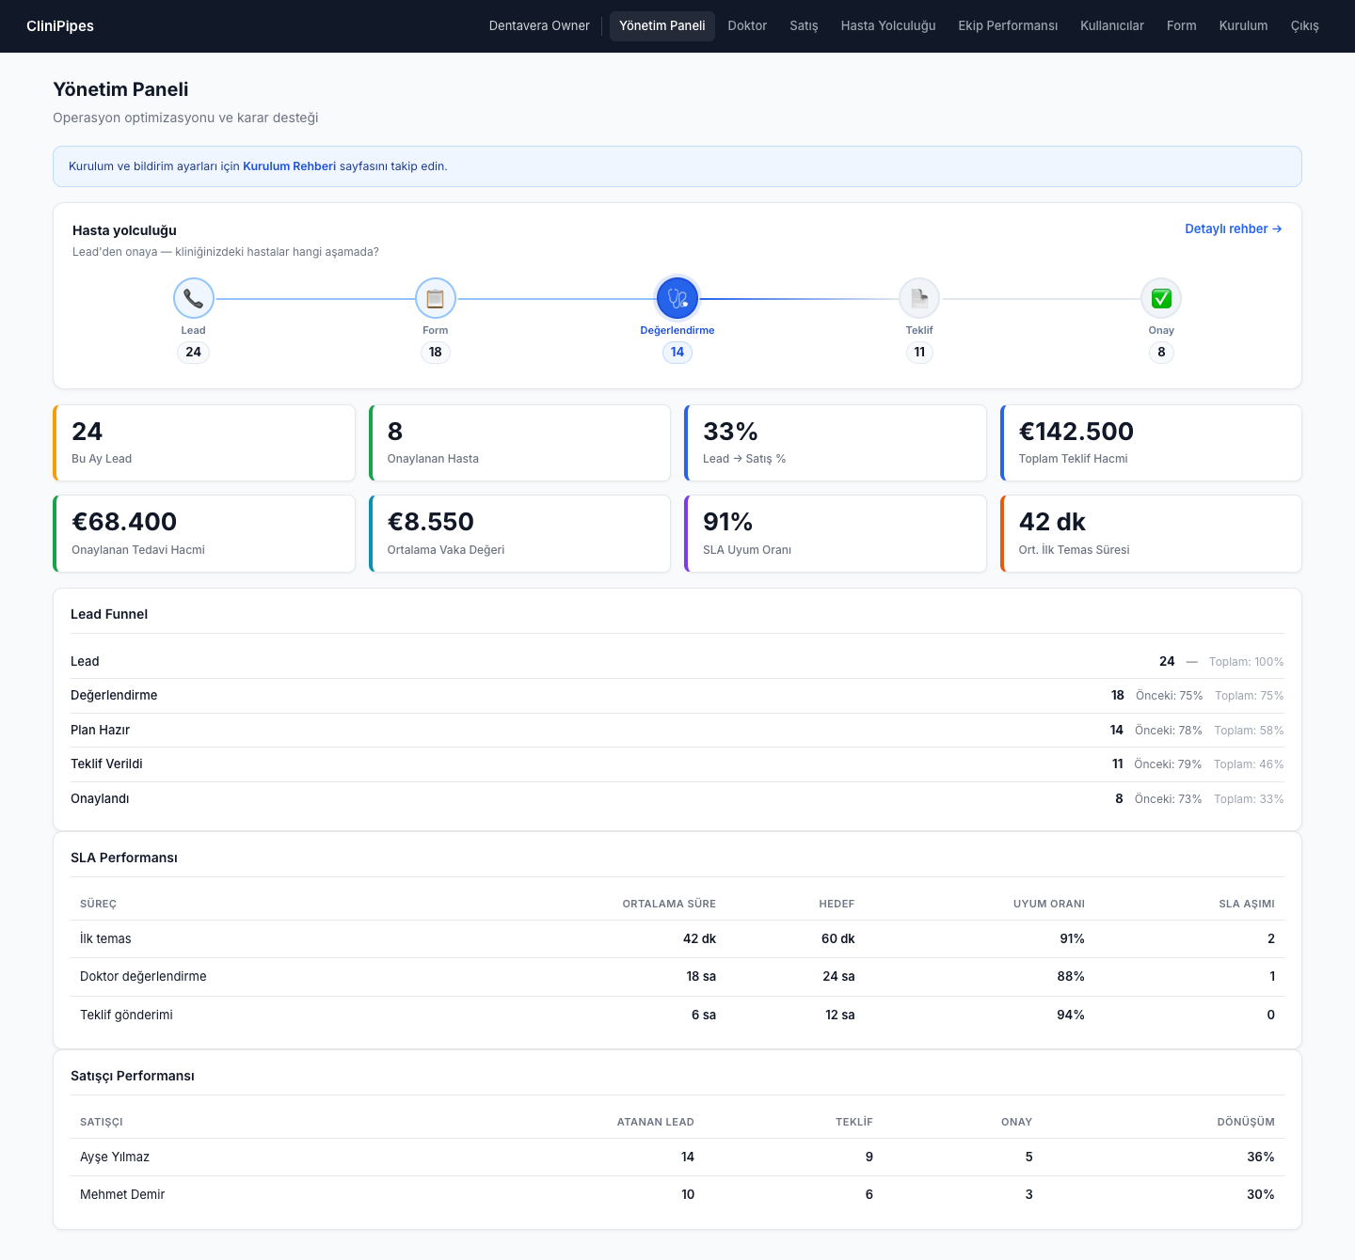This screenshot has width=1355, height=1260.
Task: Click the CliniPipes logo
Action: pos(60,26)
